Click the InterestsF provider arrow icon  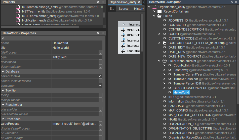123,41
